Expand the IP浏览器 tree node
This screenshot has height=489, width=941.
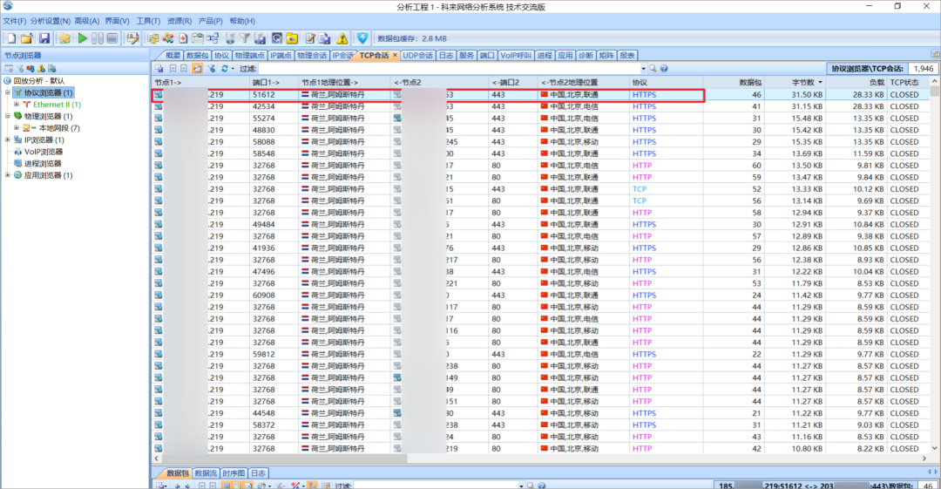[8, 139]
